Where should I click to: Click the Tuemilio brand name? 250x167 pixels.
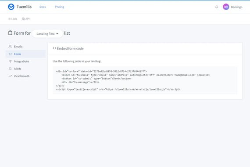[24, 7]
